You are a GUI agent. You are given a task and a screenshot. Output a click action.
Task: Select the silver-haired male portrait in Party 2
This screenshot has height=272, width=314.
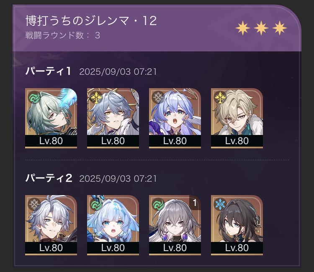coord(51,225)
